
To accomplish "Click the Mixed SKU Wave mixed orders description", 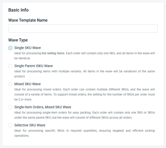I will coord(85,94).
